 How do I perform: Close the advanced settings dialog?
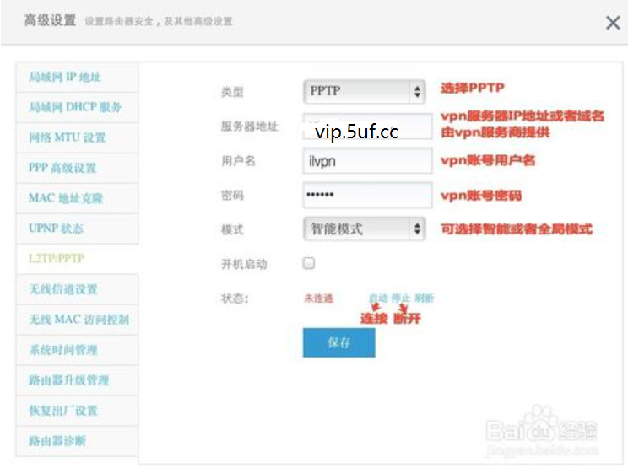pyautogui.click(x=613, y=23)
